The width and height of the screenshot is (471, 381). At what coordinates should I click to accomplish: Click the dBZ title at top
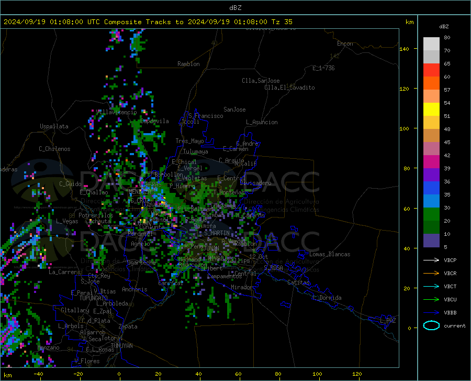pos(235,8)
